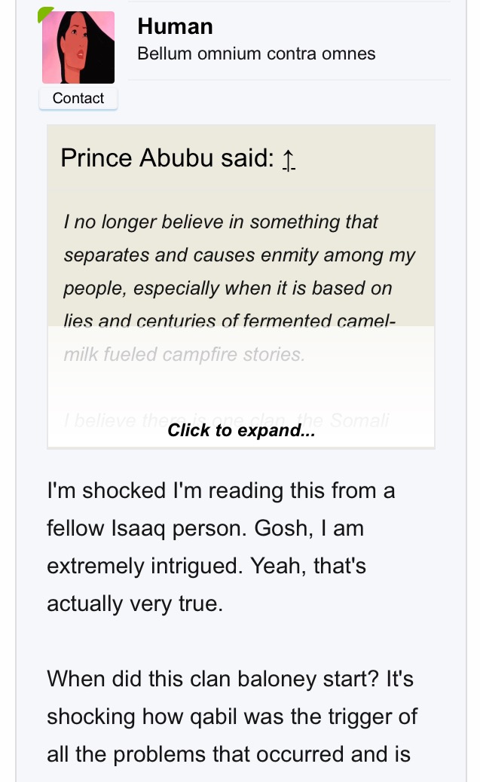Viewport: 480px width, 782px height.
Task: Click the line "When did this clan baloney start?"
Action: (x=214, y=679)
